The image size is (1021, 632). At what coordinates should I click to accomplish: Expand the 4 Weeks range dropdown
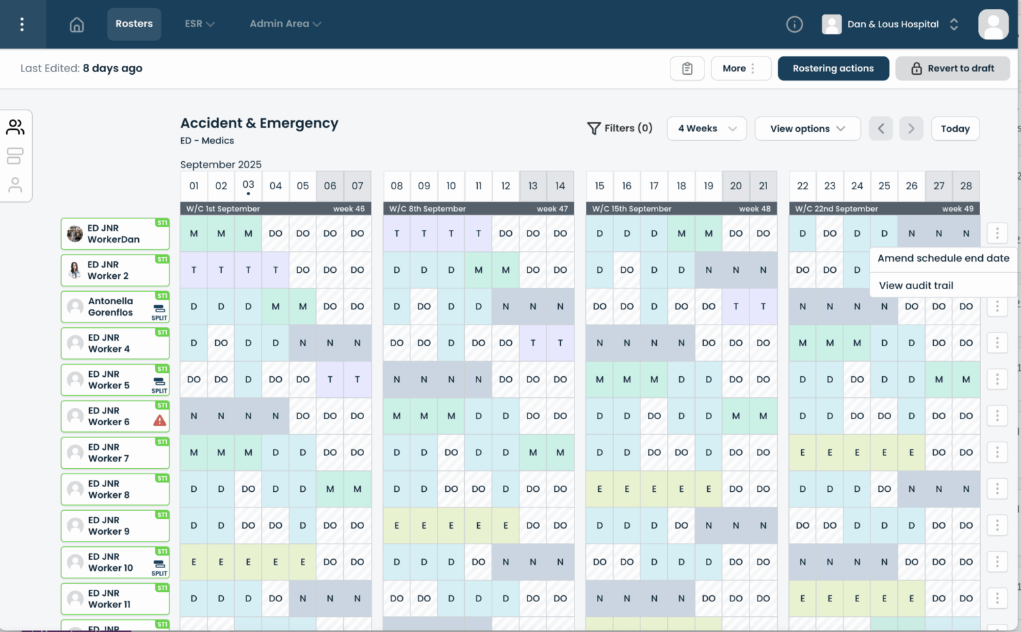707,129
